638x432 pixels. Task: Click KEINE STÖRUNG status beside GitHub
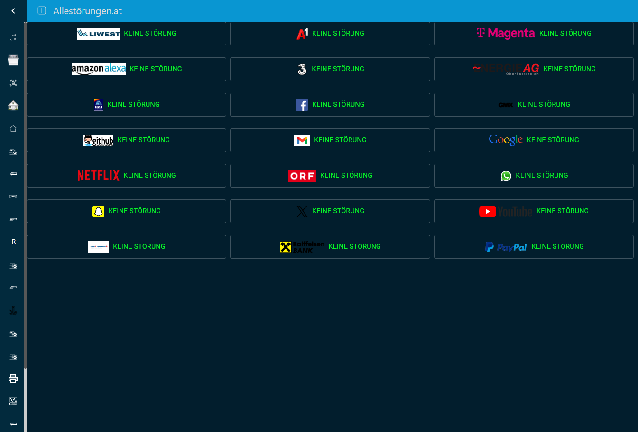(x=144, y=140)
